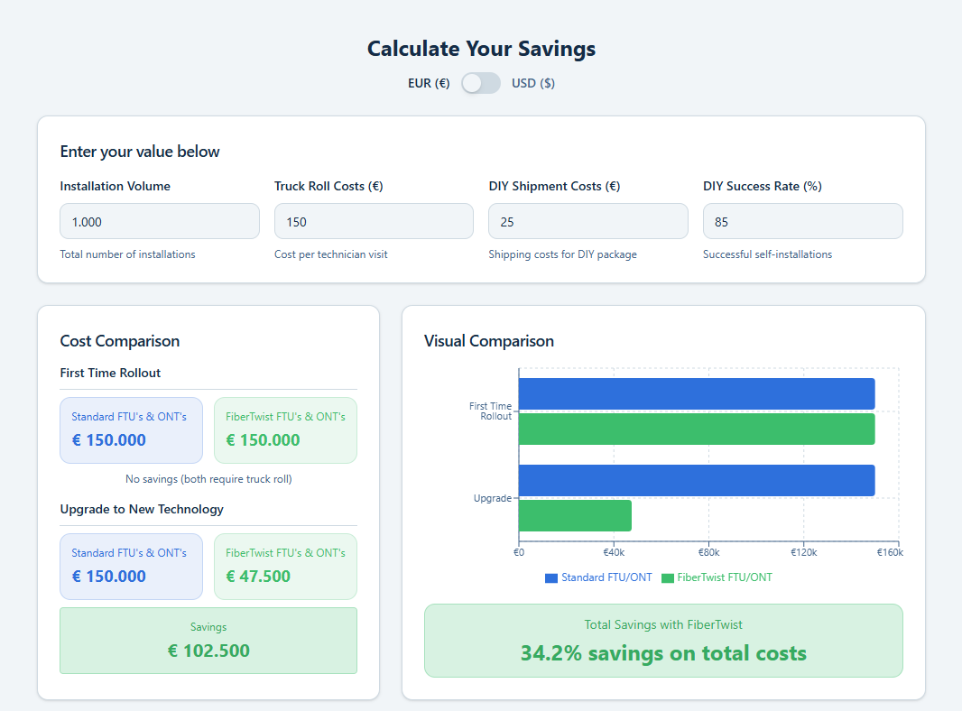Screen dimensions: 962x711
Task: Click the € 102.500 savings box
Action: (208, 641)
